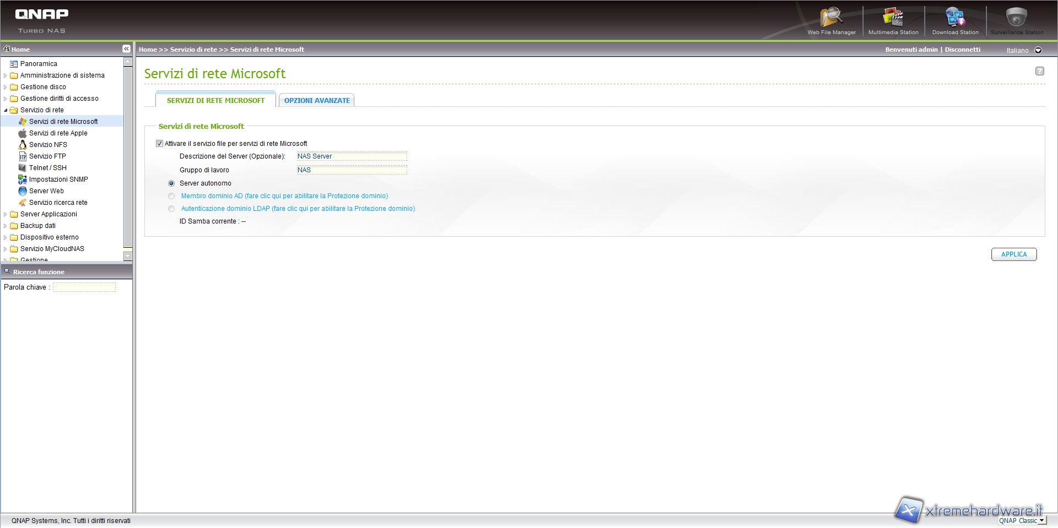Uncheck Attivare il servizio file checkbox
Screen dimensions: 1058x528
160,144
